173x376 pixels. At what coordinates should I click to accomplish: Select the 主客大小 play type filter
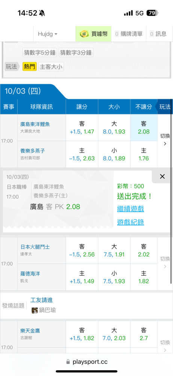pyautogui.click(x=51, y=67)
